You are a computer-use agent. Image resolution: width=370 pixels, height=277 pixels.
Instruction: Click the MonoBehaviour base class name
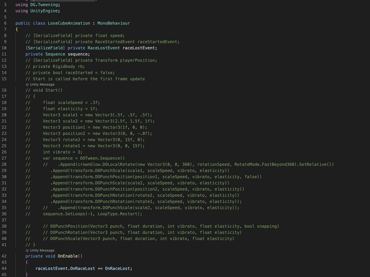tap(113, 23)
